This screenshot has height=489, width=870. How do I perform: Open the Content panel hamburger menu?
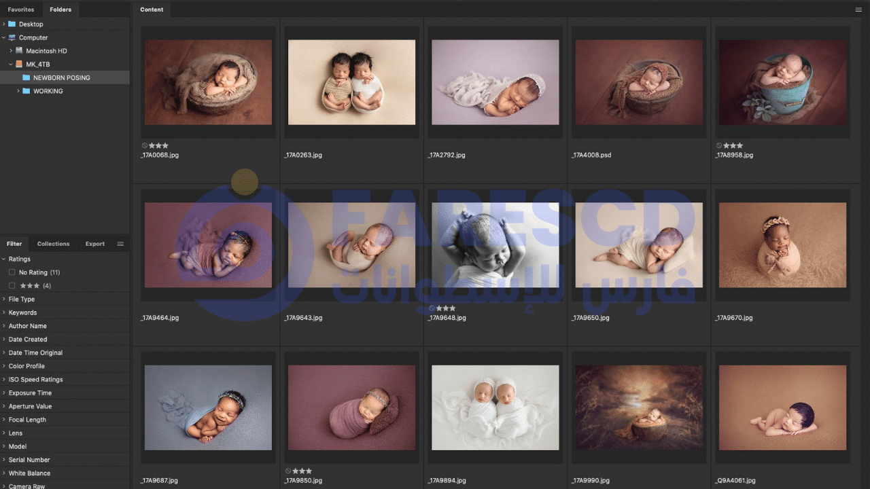point(858,10)
